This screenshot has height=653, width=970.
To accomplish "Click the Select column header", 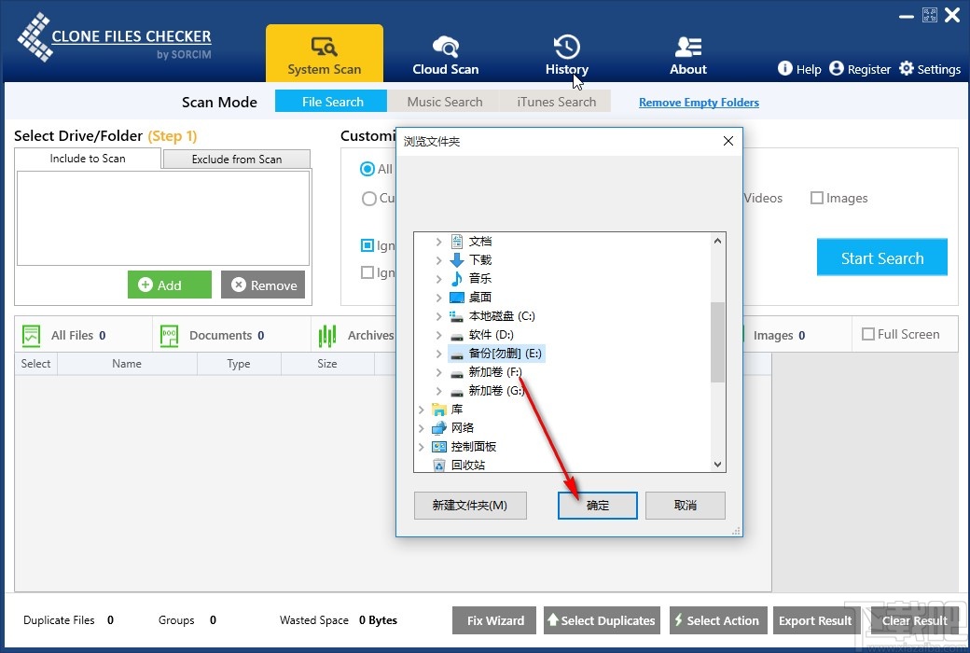I will [35, 363].
